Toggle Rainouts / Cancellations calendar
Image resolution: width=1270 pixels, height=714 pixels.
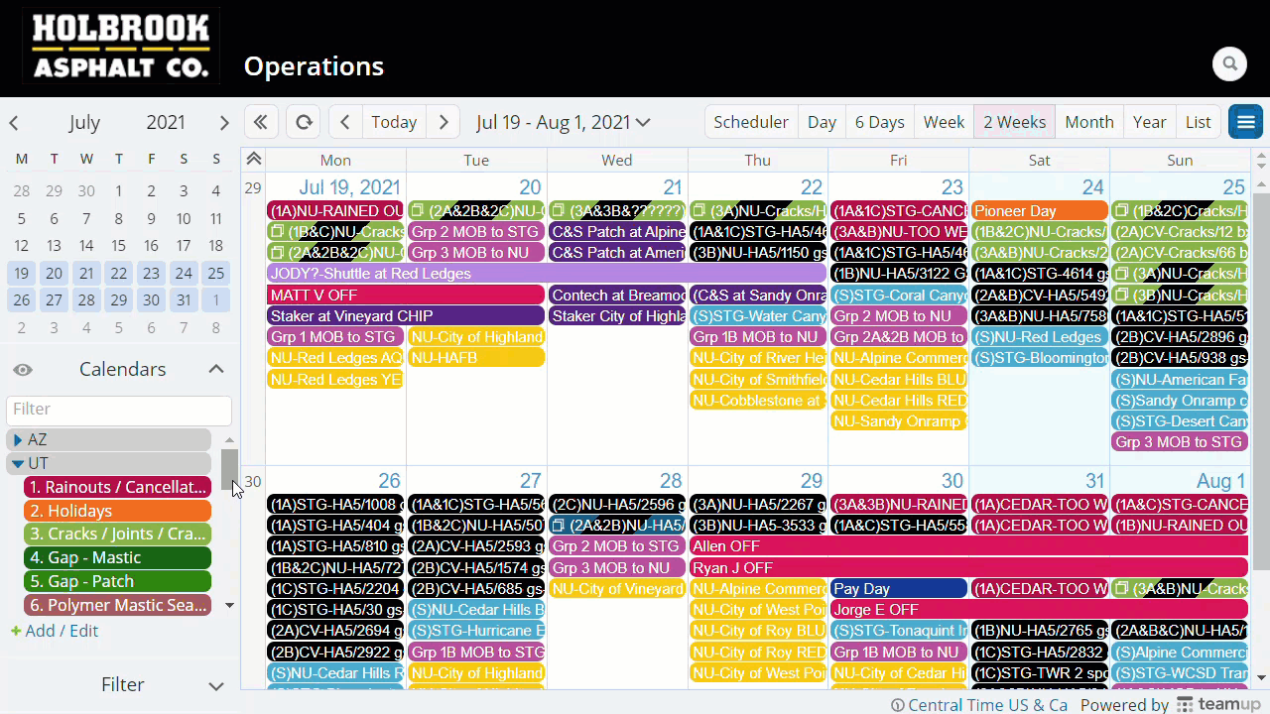[117, 487]
